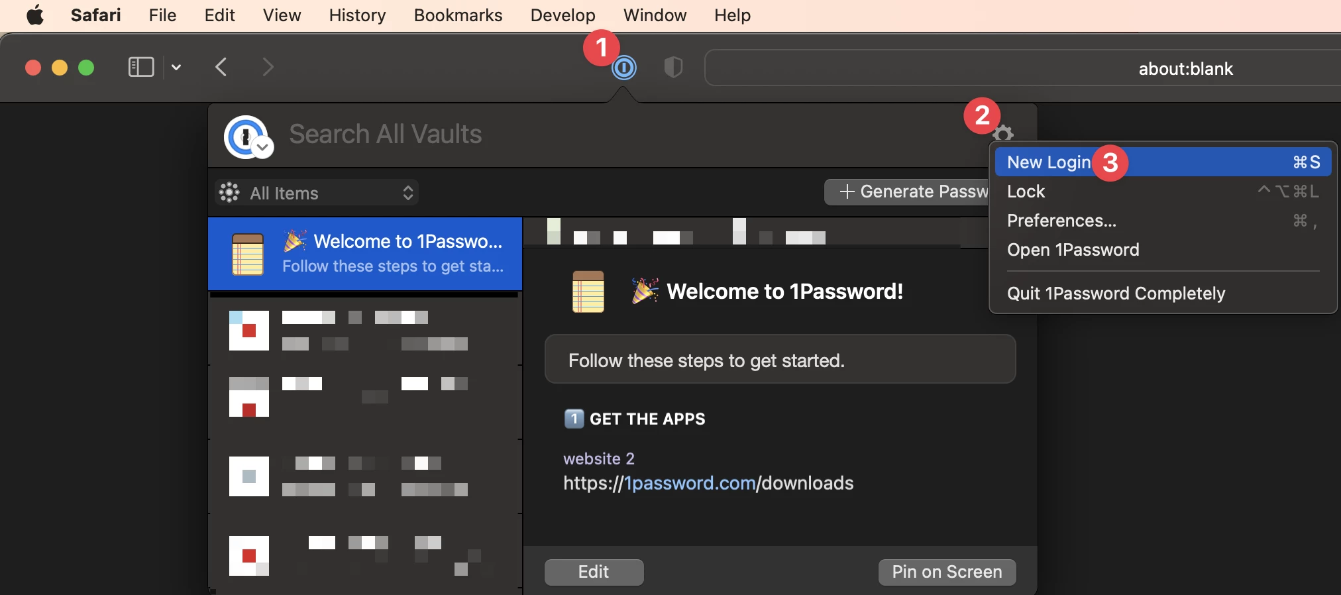Viewport: 1341px width, 595px height.
Task: Open the Help menu
Action: click(x=732, y=15)
